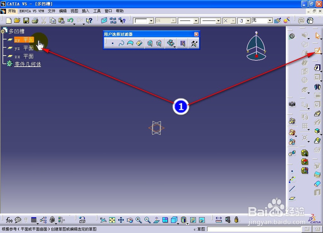Toggle the Curve Filter in selection filter
Viewport: 323px width, 233px height.
[121, 43]
